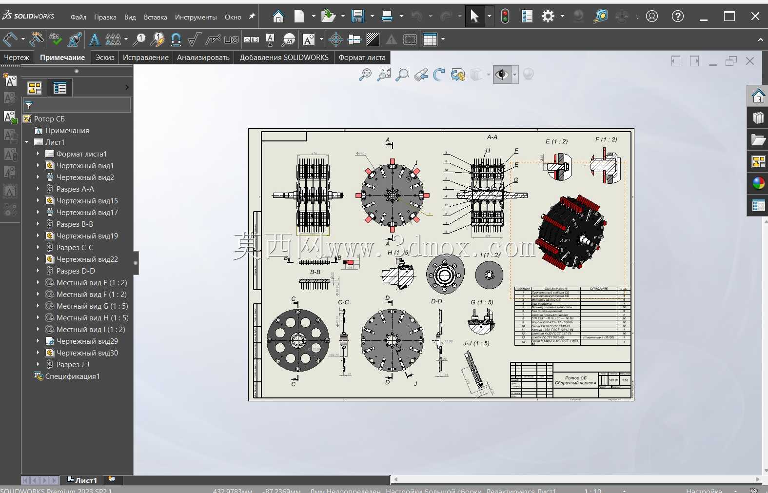This screenshot has width=768, height=493.
Task: Open the File Explorer task pane tab
Action: tap(758, 140)
